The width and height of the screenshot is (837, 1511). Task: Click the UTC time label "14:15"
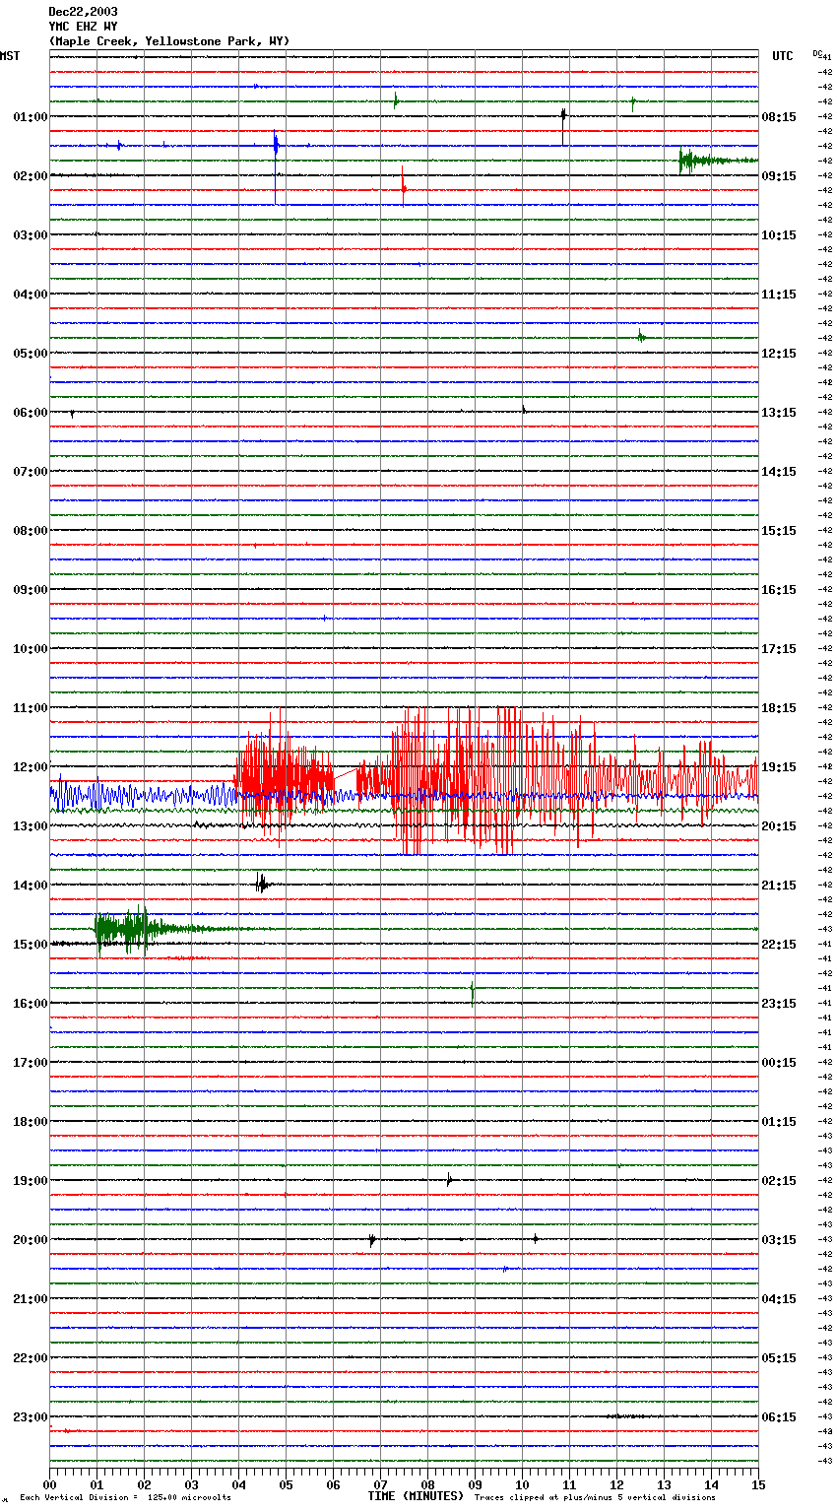click(x=779, y=472)
